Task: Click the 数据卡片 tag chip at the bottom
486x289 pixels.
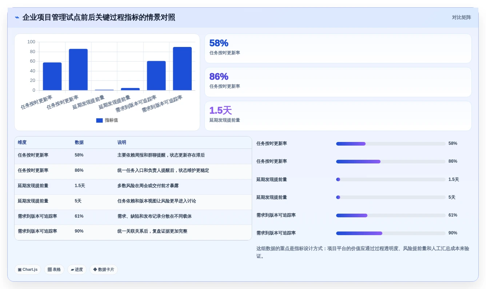Action: pyautogui.click(x=104, y=270)
